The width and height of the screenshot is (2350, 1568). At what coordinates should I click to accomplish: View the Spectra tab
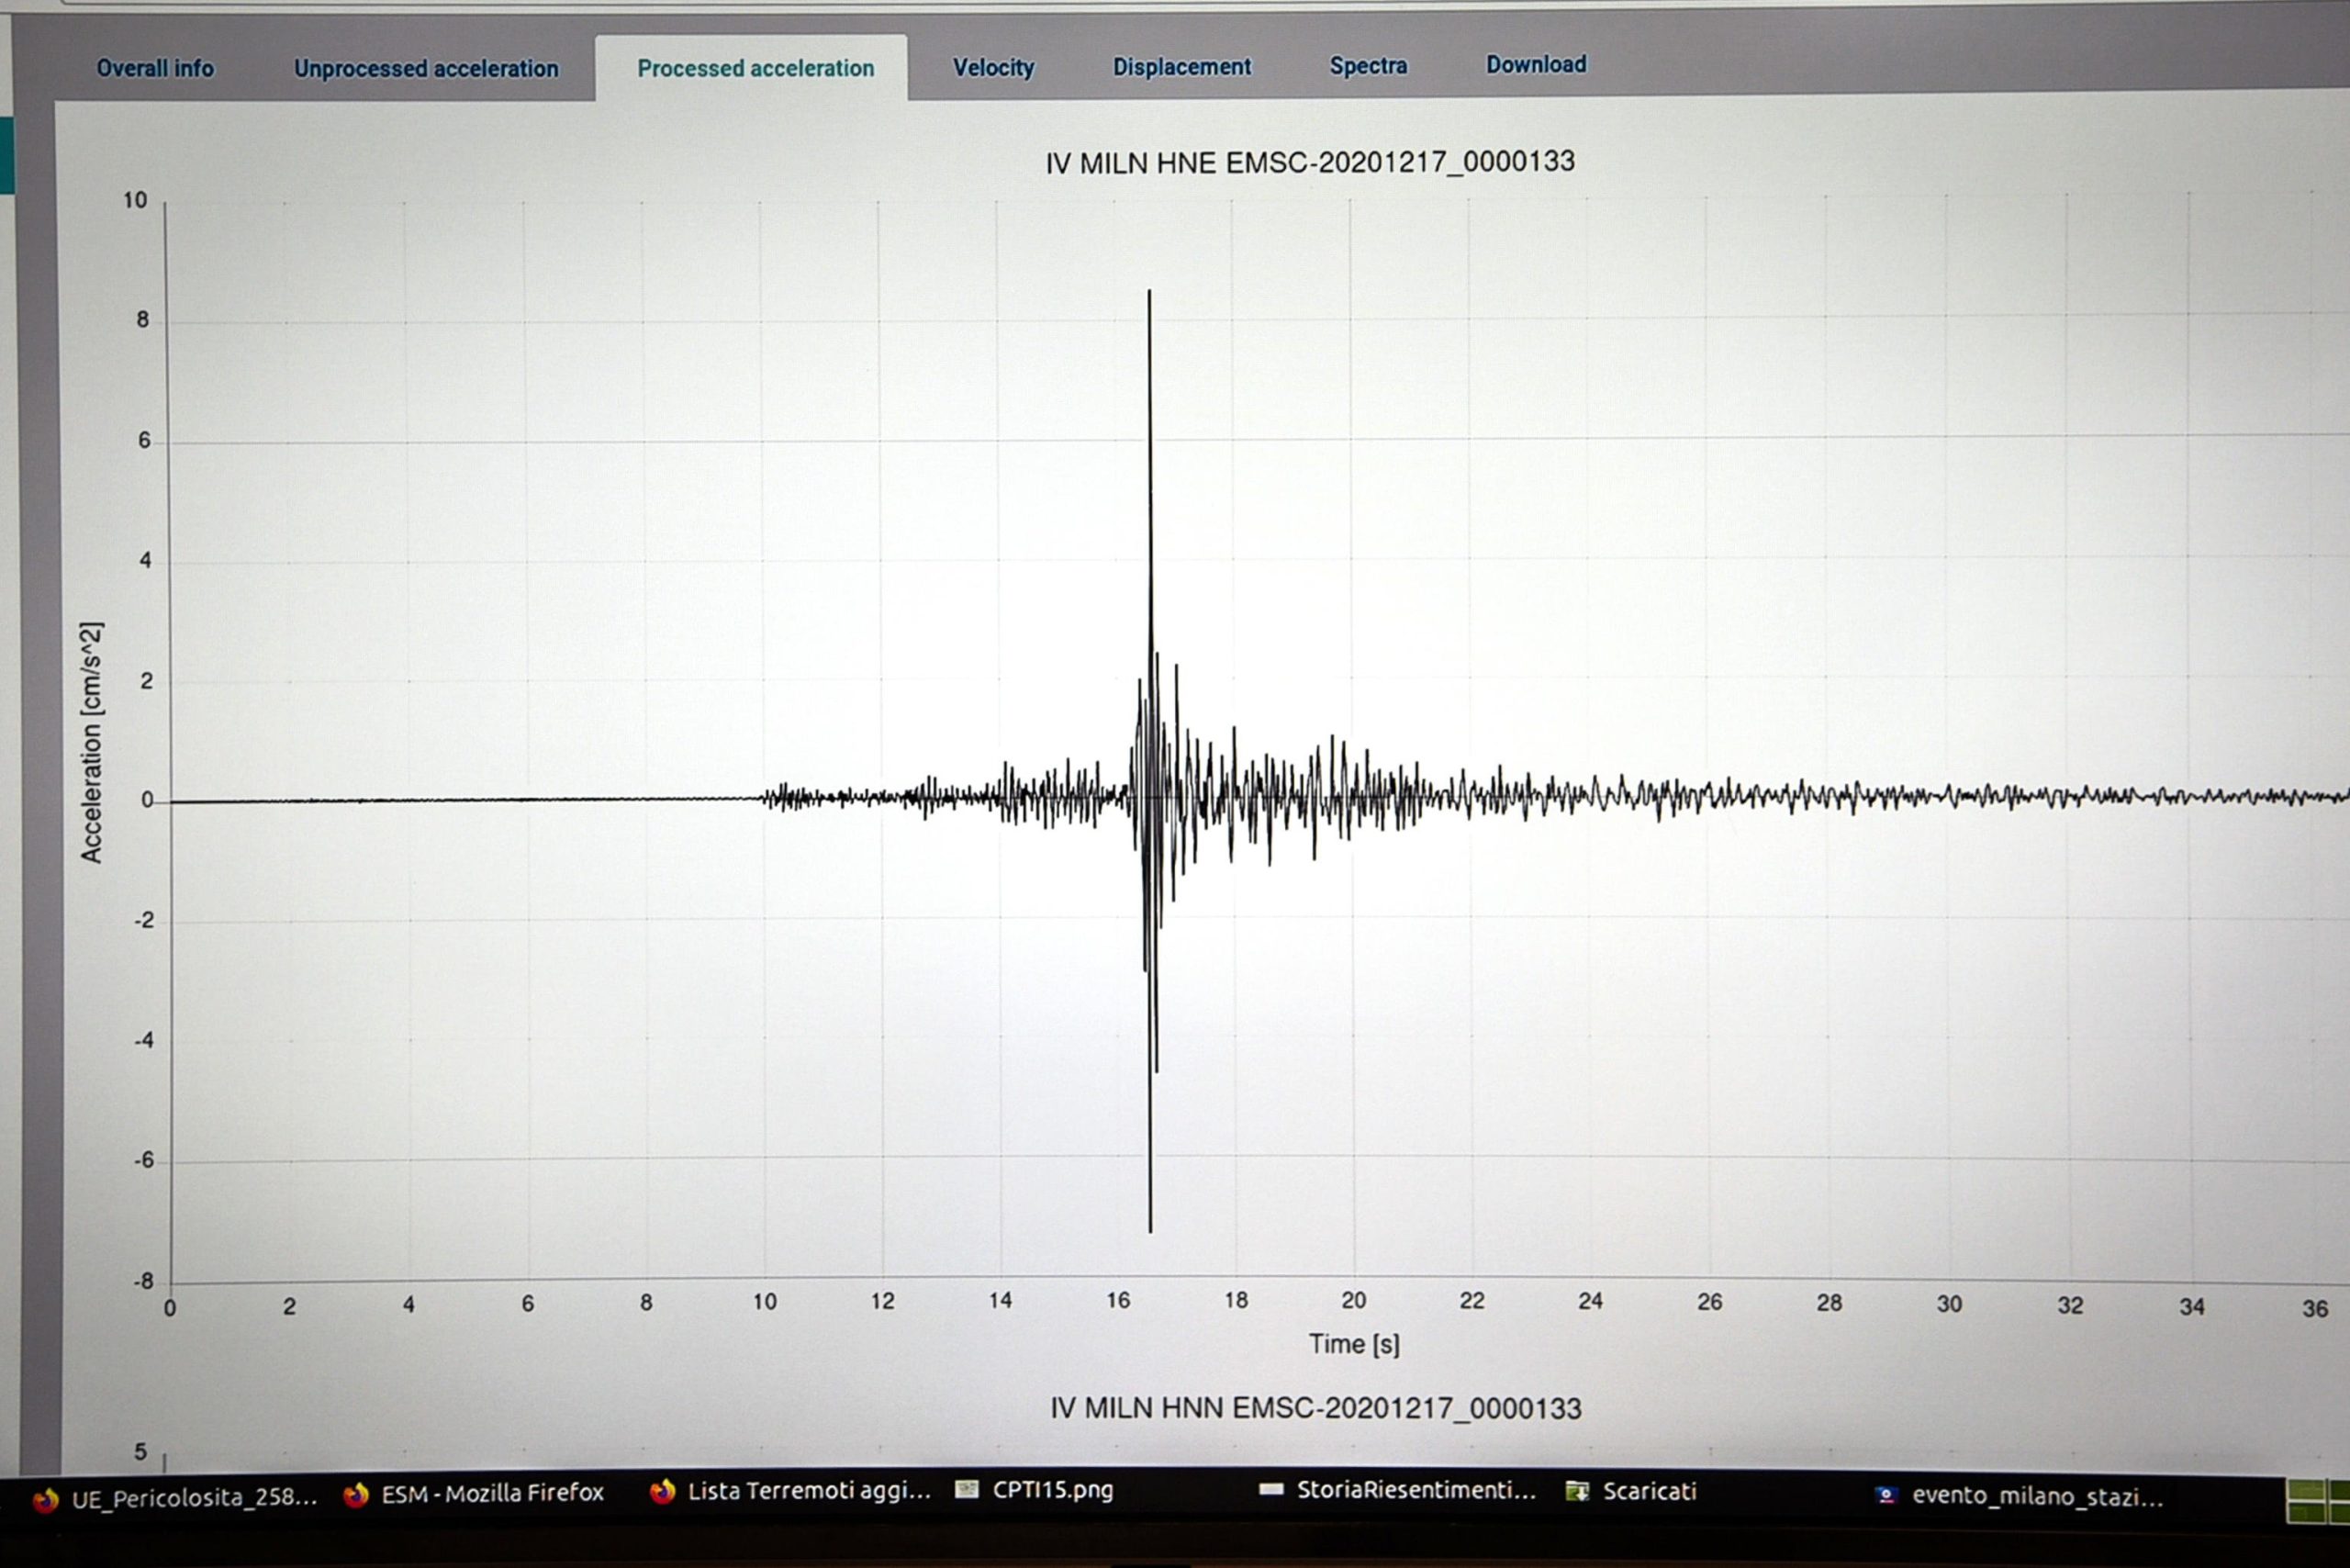(1368, 66)
